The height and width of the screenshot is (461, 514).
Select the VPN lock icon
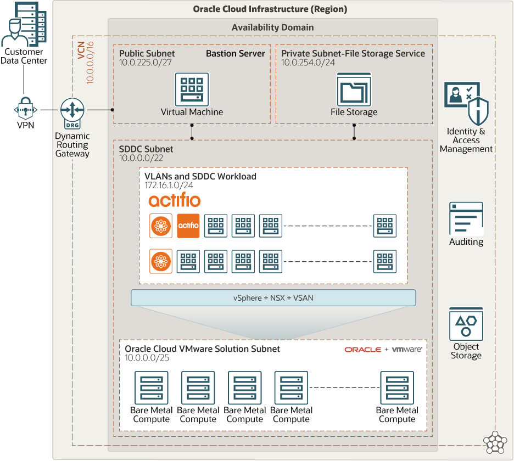point(25,109)
